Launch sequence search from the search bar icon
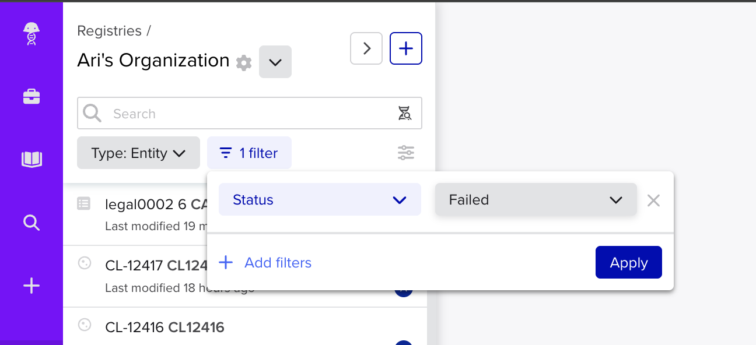This screenshot has width=756, height=345. [405, 113]
